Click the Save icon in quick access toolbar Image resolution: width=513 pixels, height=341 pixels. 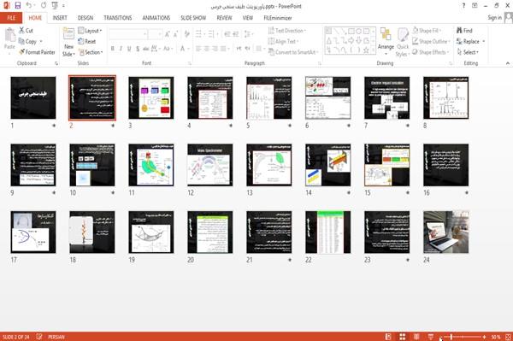[18, 6]
